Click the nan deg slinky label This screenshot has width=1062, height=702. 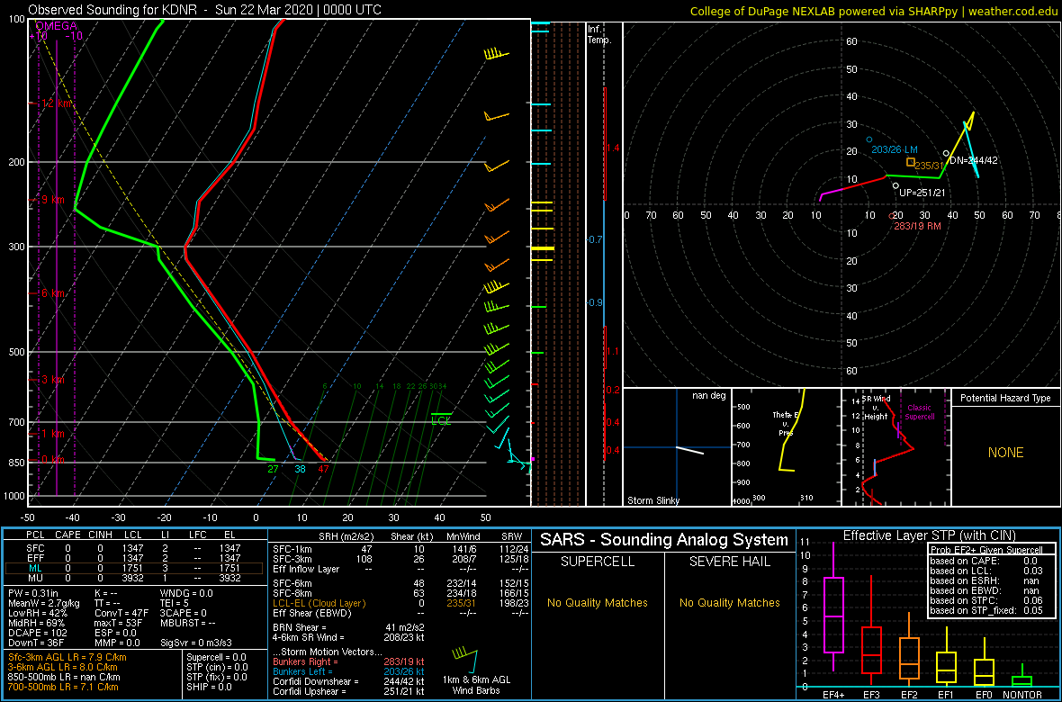click(x=709, y=396)
